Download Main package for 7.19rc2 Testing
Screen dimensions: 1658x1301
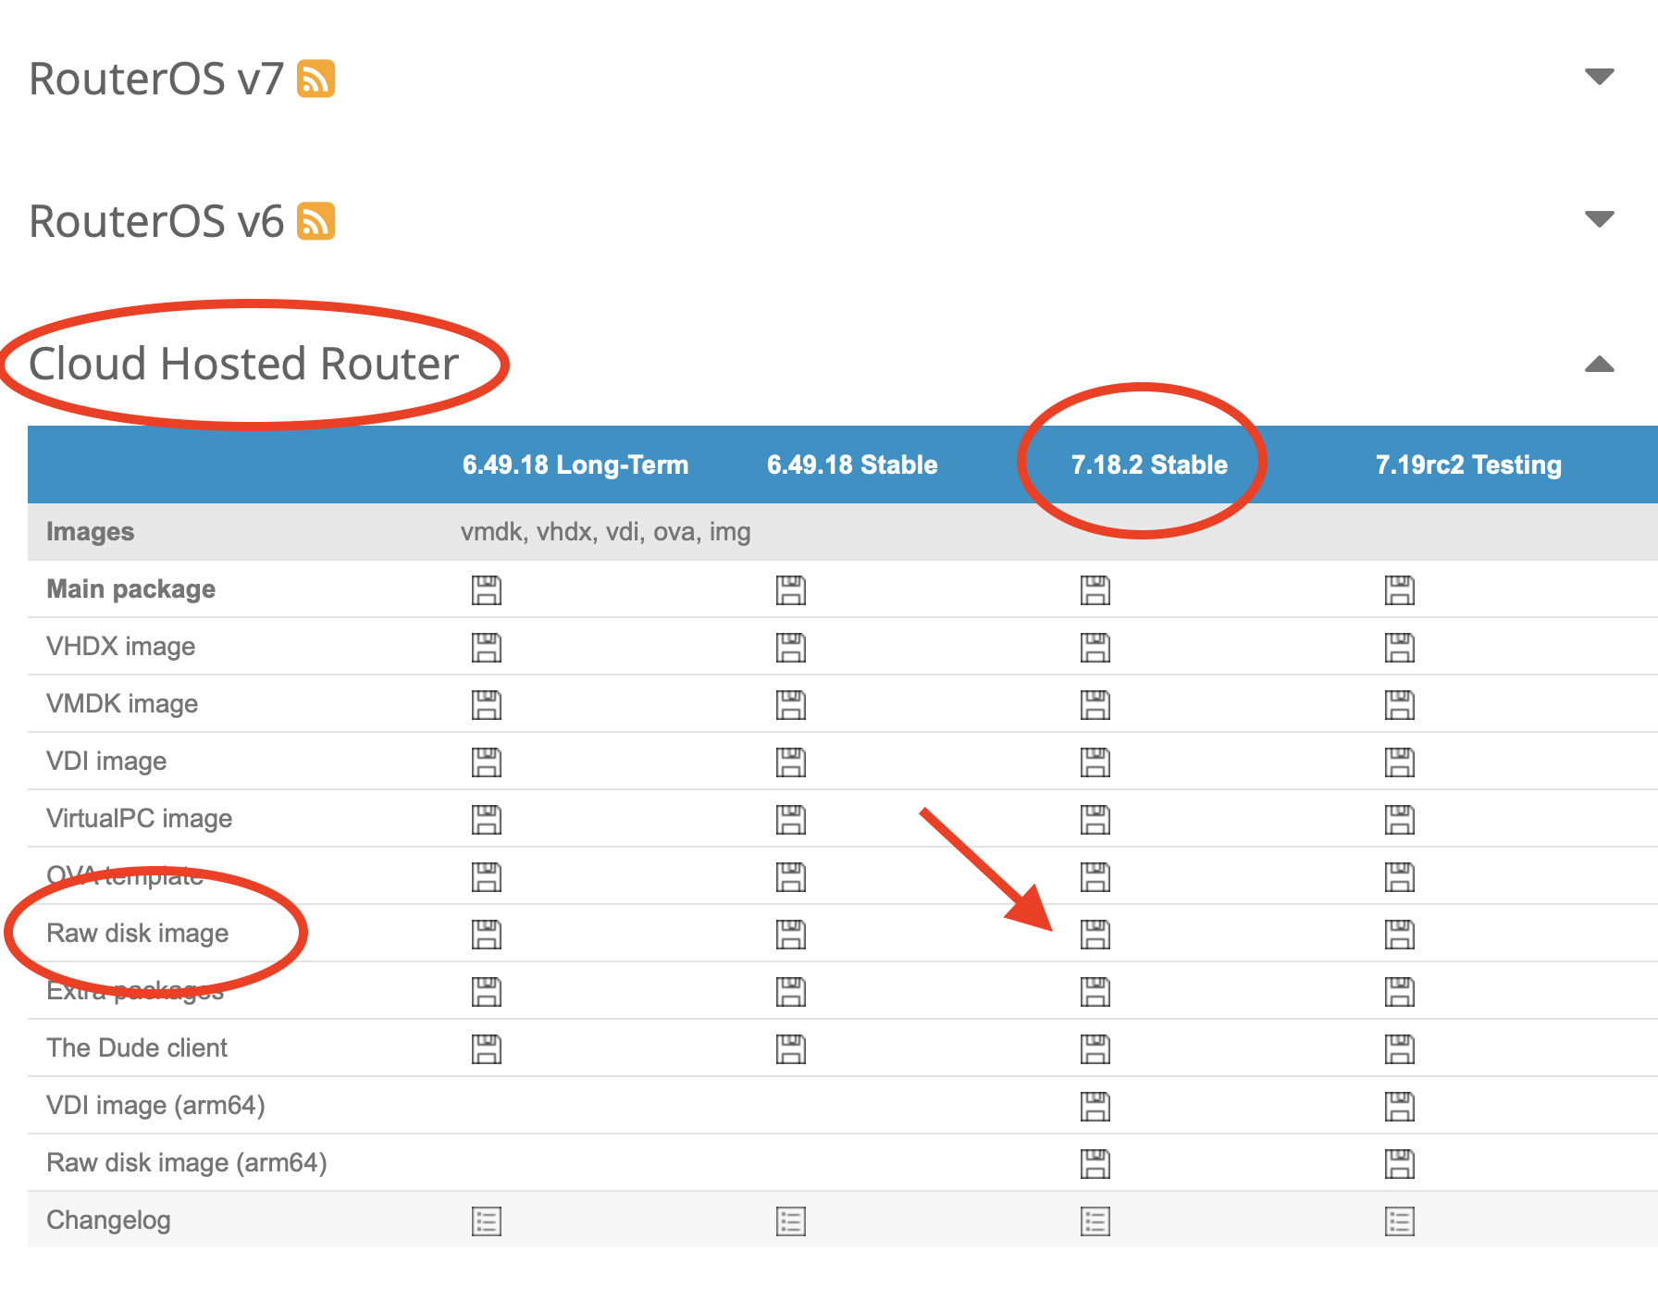[1400, 590]
